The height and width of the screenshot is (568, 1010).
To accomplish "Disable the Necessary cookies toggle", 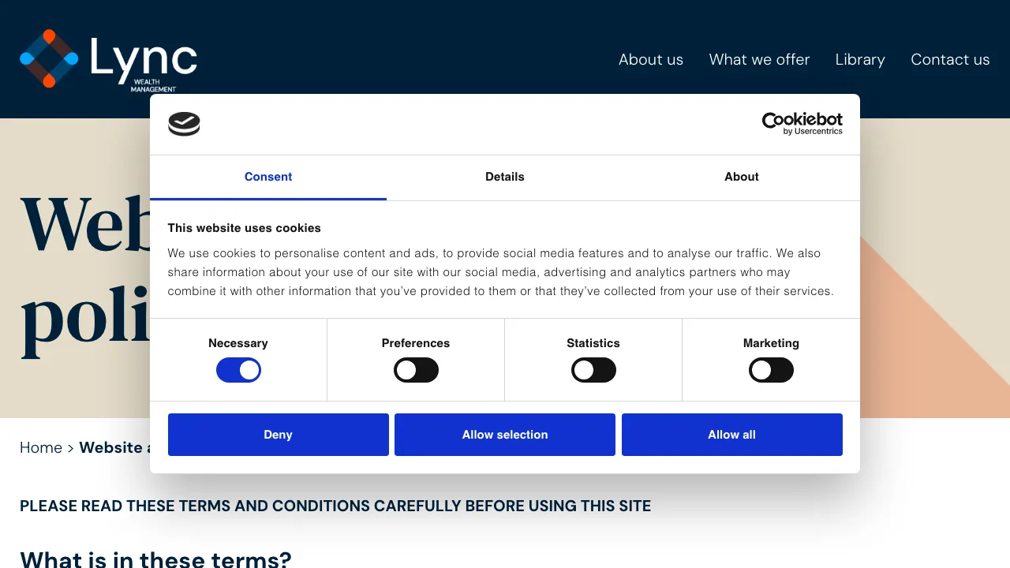I will point(238,370).
